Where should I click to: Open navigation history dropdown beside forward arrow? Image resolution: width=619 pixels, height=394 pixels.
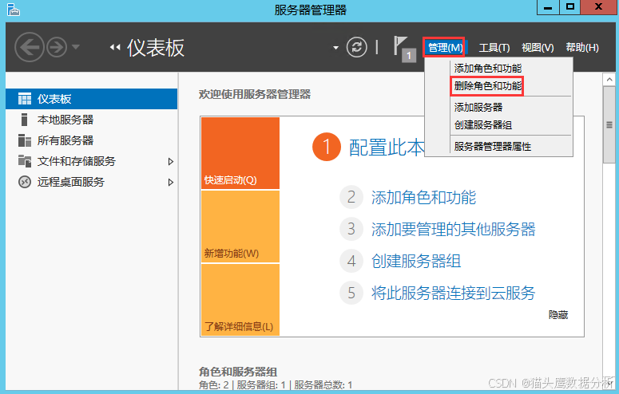(76, 47)
